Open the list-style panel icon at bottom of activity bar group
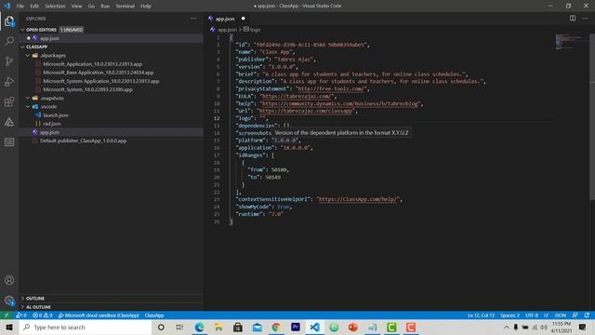595x335 pixels. point(9,142)
